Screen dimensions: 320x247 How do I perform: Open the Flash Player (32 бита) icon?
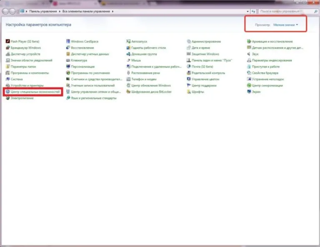click(x=7, y=41)
